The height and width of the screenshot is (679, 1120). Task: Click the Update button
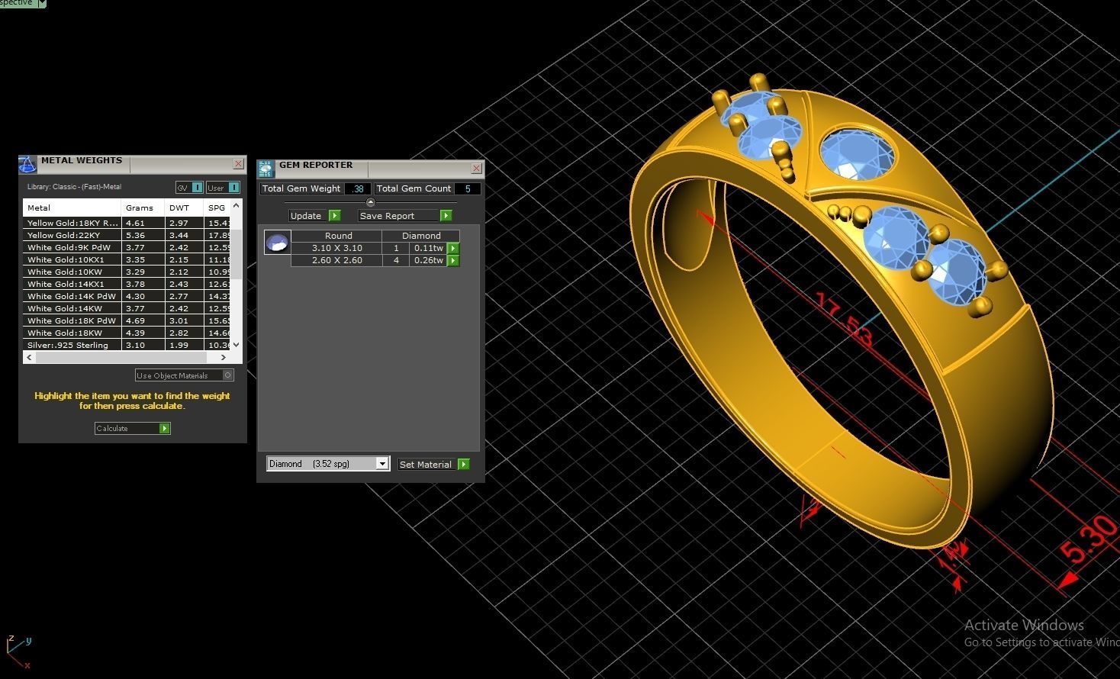pyautogui.click(x=314, y=216)
